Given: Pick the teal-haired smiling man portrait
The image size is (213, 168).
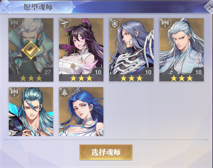Looking at the screenshot, I should pos(31,112).
